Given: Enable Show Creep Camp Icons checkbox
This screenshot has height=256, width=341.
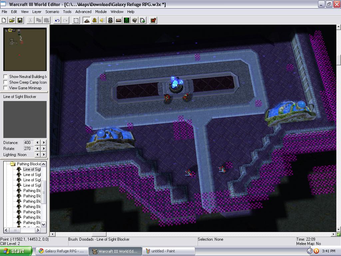Looking at the screenshot, I should (6, 82).
